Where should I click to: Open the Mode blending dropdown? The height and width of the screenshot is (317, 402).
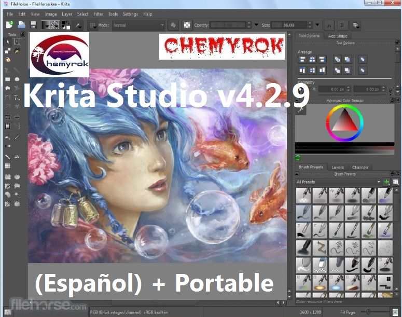tap(138, 25)
